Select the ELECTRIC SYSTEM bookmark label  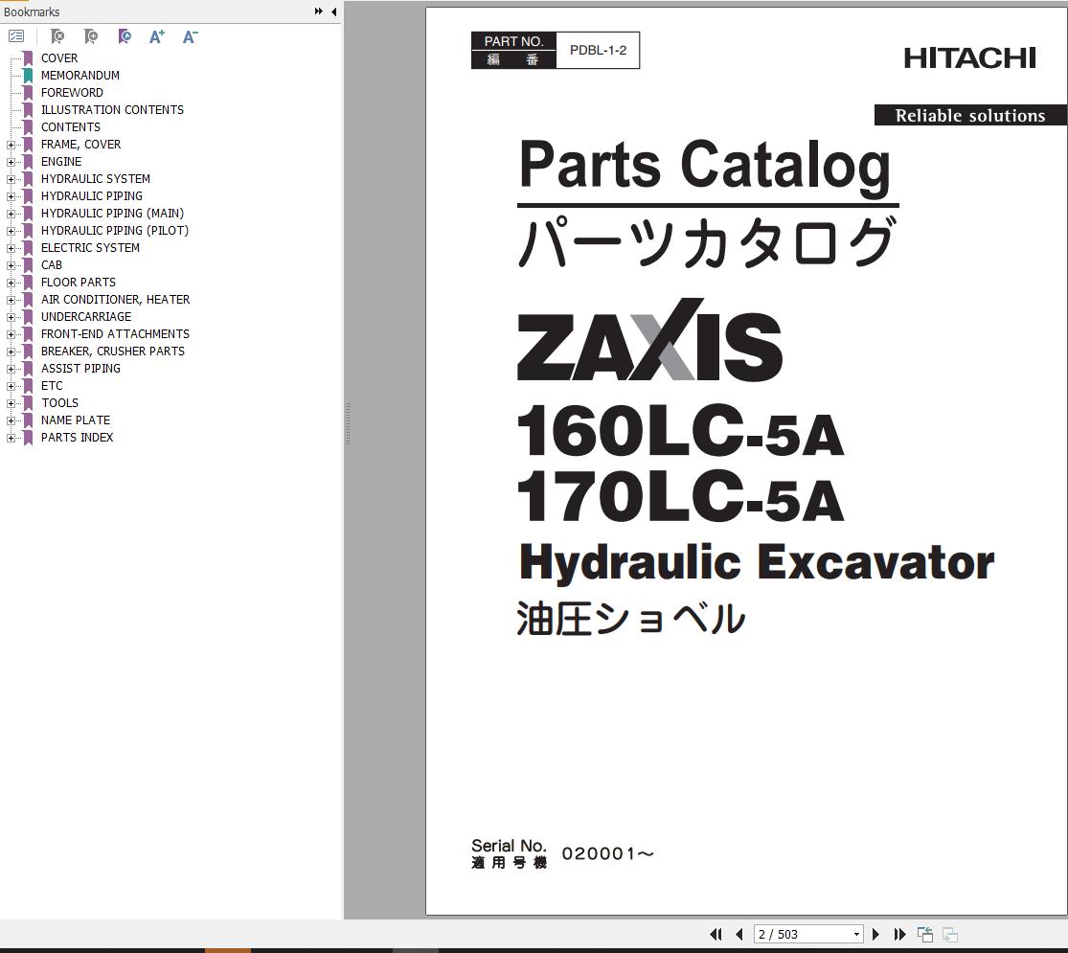(91, 248)
